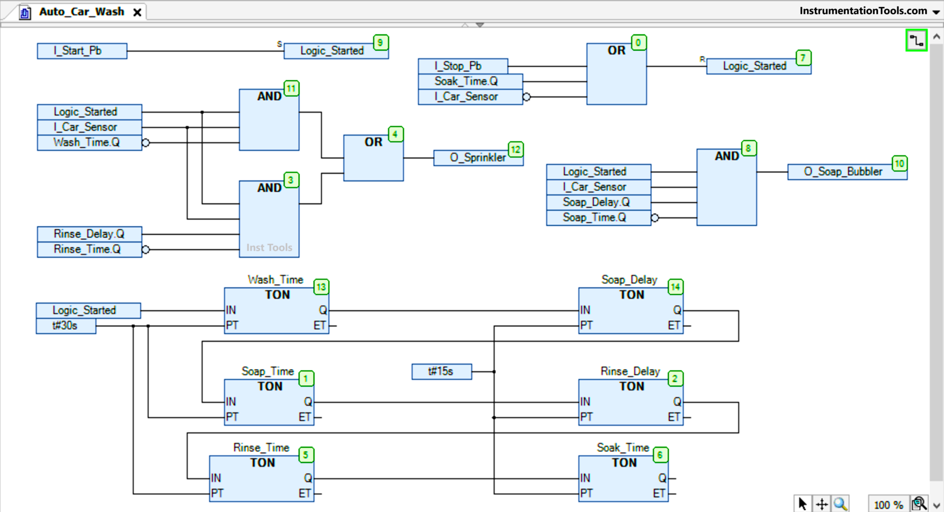Click the ET output pin of Wash_Time
The image size is (944, 512).
coord(320,326)
